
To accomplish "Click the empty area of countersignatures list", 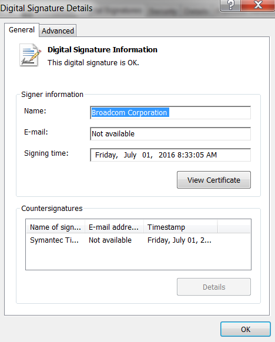I will (138, 258).
